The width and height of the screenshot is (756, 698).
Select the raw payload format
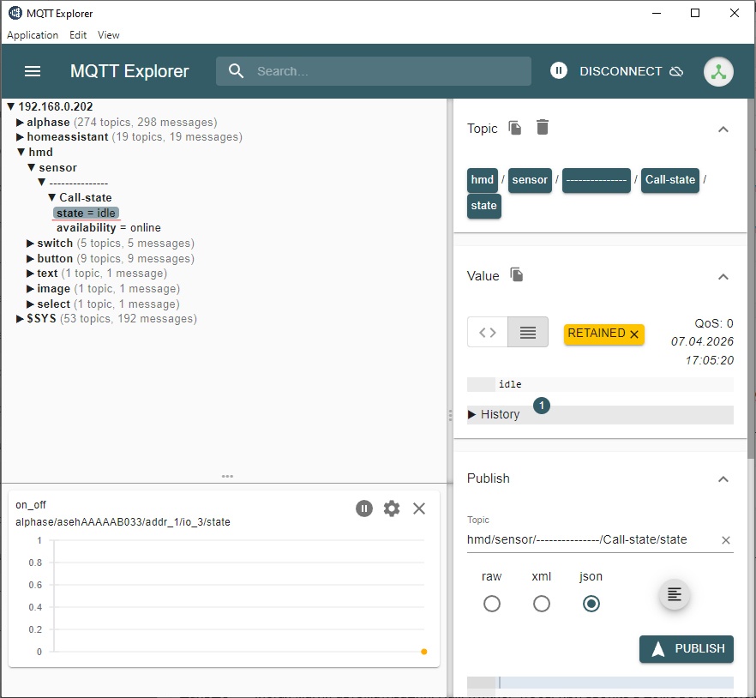[x=491, y=604]
